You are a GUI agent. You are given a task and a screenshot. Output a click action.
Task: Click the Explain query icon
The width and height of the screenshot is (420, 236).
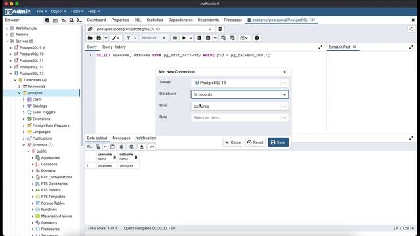(199, 38)
